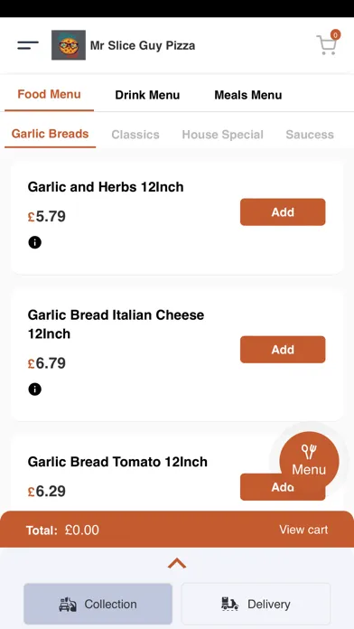Open the shopping cart icon
The width and height of the screenshot is (354, 629).
tap(327, 43)
